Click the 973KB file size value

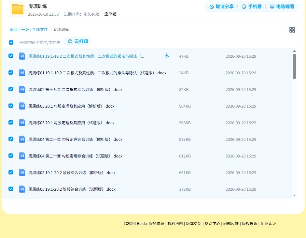point(185,139)
